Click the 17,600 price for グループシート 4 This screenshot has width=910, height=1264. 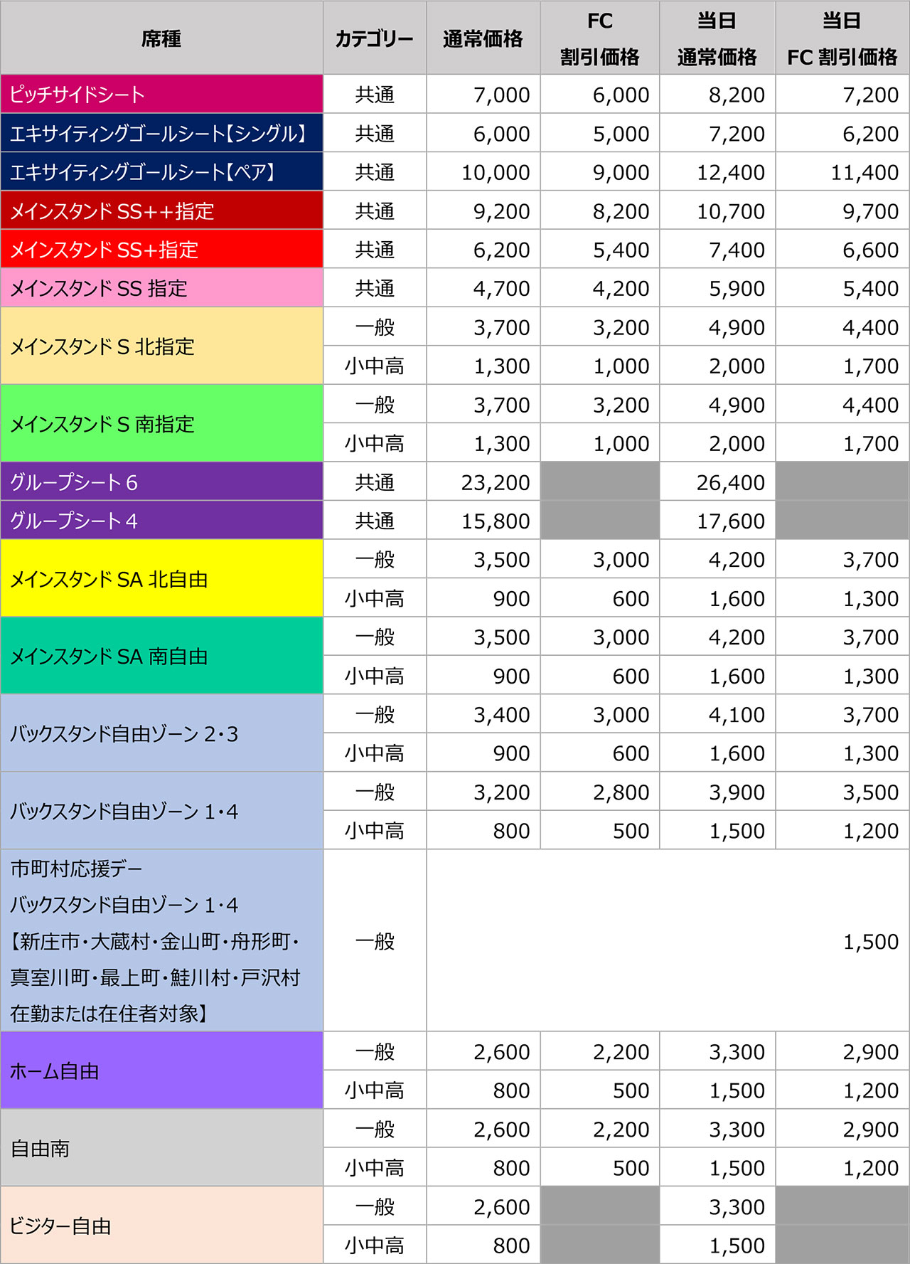[730, 521]
